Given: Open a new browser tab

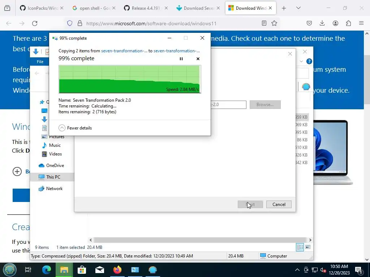Looking at the screenshot, I should point(284,8).
